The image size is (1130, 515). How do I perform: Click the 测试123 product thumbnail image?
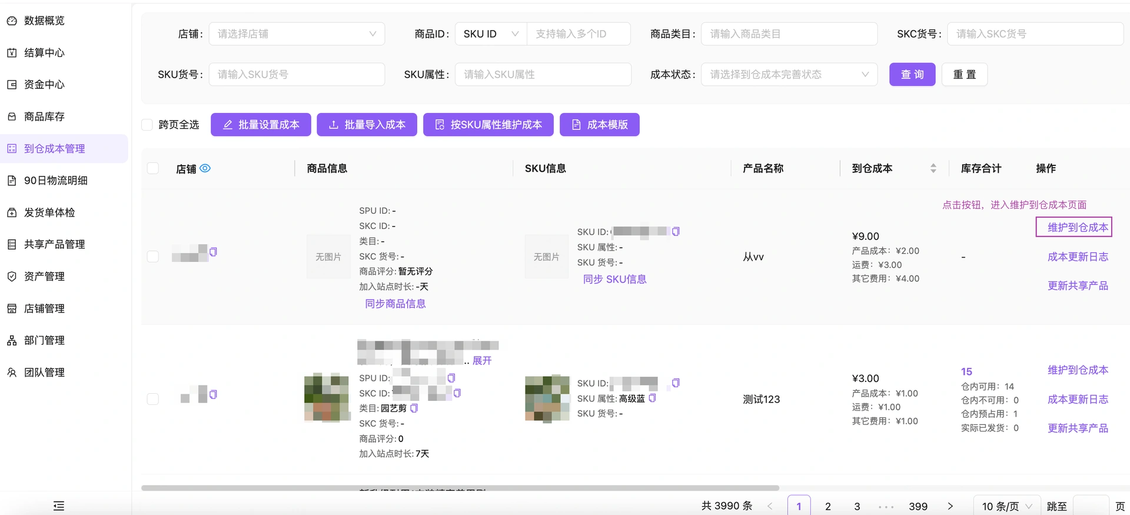tap(327, 397)
